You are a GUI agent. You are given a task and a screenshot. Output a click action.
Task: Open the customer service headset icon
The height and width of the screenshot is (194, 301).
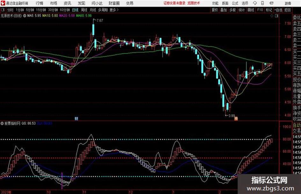tap(255, 3)
